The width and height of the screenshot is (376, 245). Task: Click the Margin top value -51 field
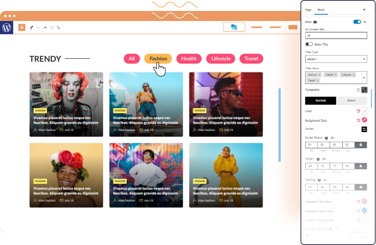pyautogui.click(x=311, y=166)
